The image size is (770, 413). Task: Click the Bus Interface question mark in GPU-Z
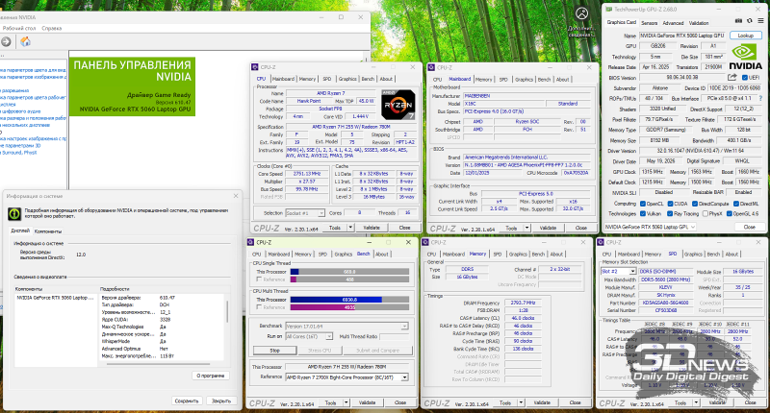(x=762, y=99)
